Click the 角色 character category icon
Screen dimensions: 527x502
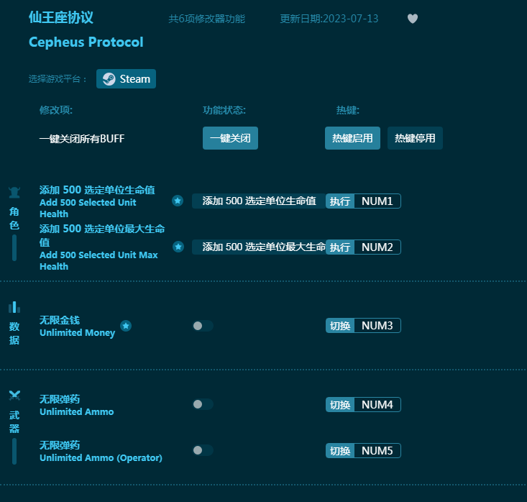pyautogui.click(x=14, y=192)
